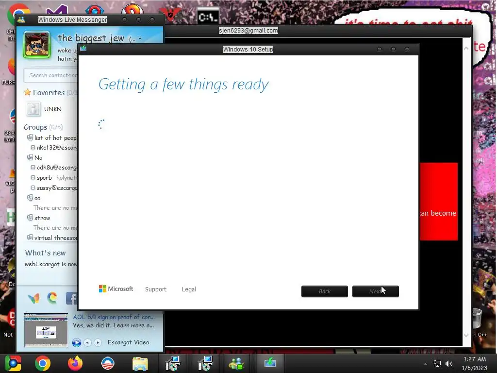Select the UNKN contact avatar icon
This screenshot has width=497, height=373.
click(33, 109)
